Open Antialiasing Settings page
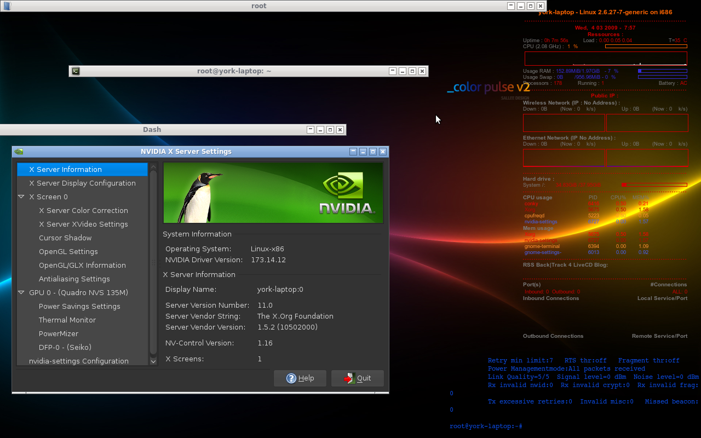 (74, 279)
